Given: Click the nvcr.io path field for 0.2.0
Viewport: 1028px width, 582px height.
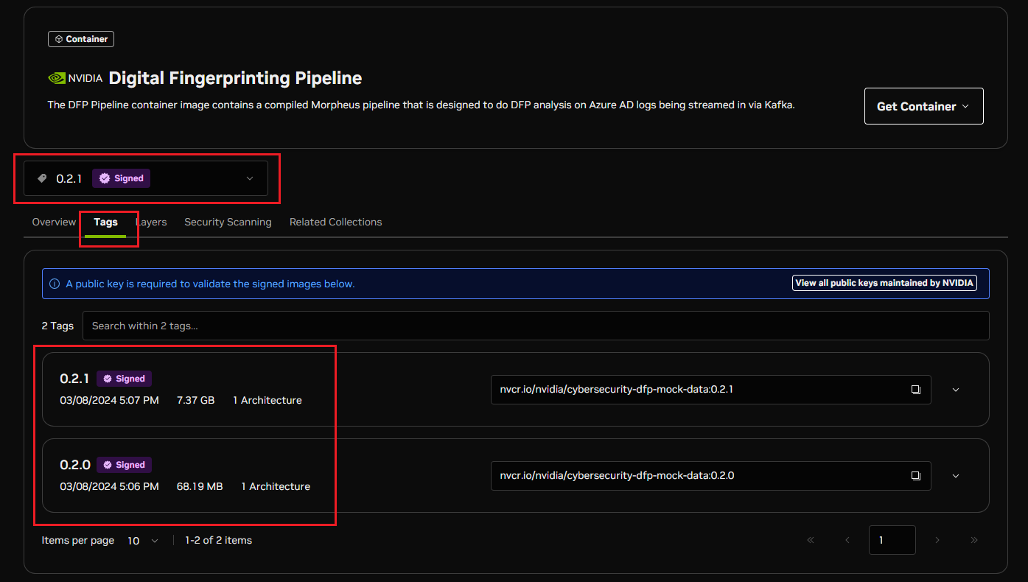Looking at the screenshot, I should click(x=711, y=476).
